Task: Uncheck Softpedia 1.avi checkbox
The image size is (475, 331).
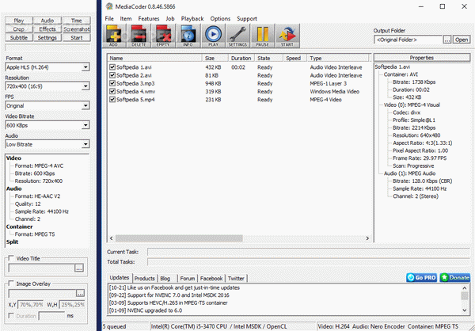Action: click(x=112, y=67)
